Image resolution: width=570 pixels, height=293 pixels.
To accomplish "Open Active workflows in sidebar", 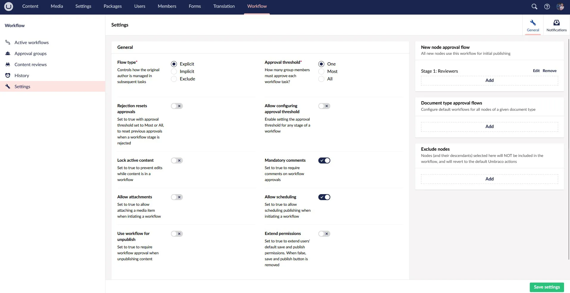I will (32, 43).
